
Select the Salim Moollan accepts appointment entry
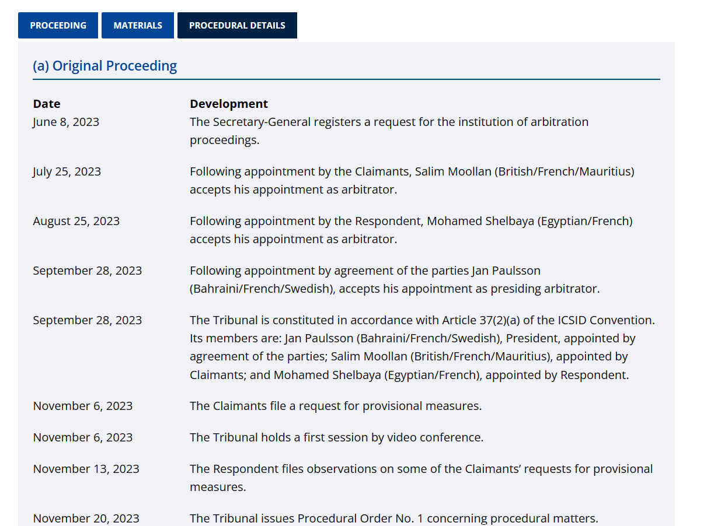point(412,180)
